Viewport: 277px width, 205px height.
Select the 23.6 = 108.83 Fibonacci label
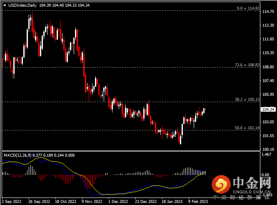tap(247, 65)
